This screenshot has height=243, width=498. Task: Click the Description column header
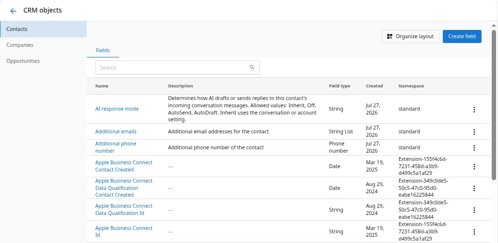(x=180, y=86)
